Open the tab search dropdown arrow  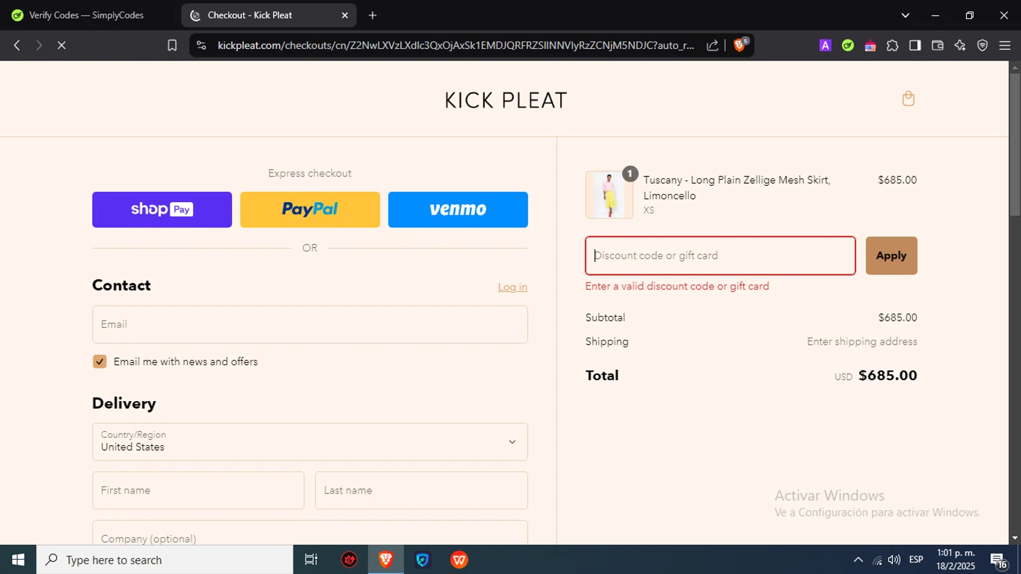905,15
